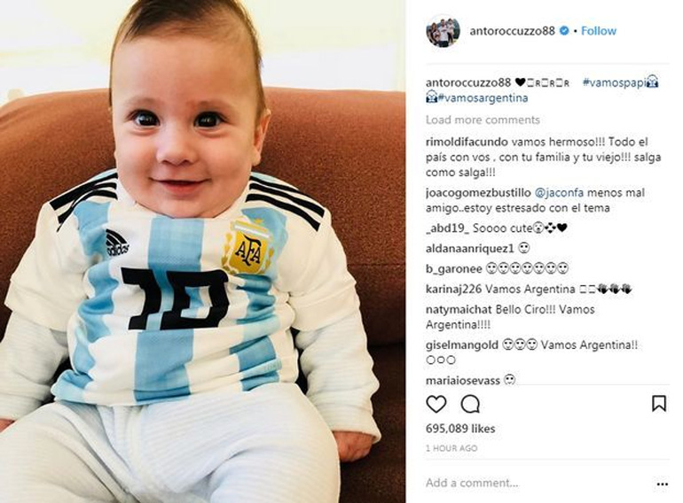Like the post with the heart icon

(x=436, y=404)
